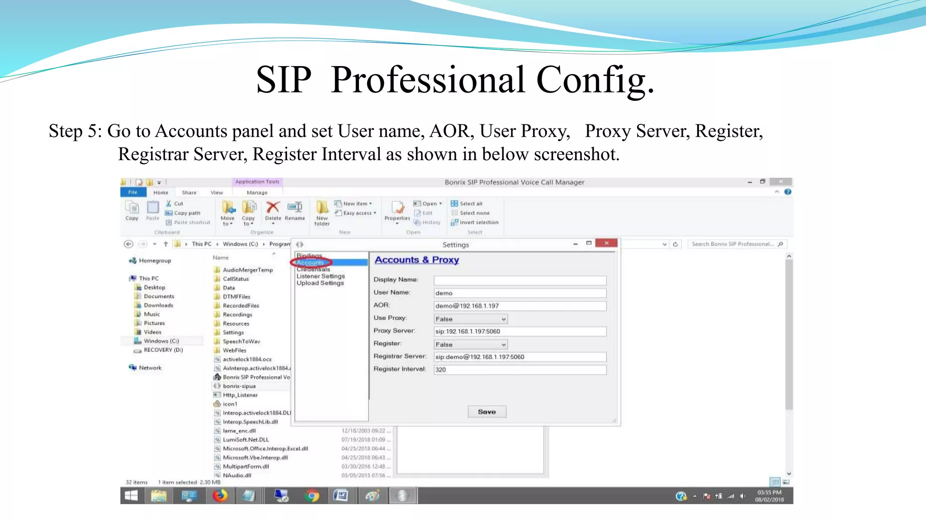The image size is (926, 521).
Task: Click the Rename icon in the ribbon
Action: point(295,207)
